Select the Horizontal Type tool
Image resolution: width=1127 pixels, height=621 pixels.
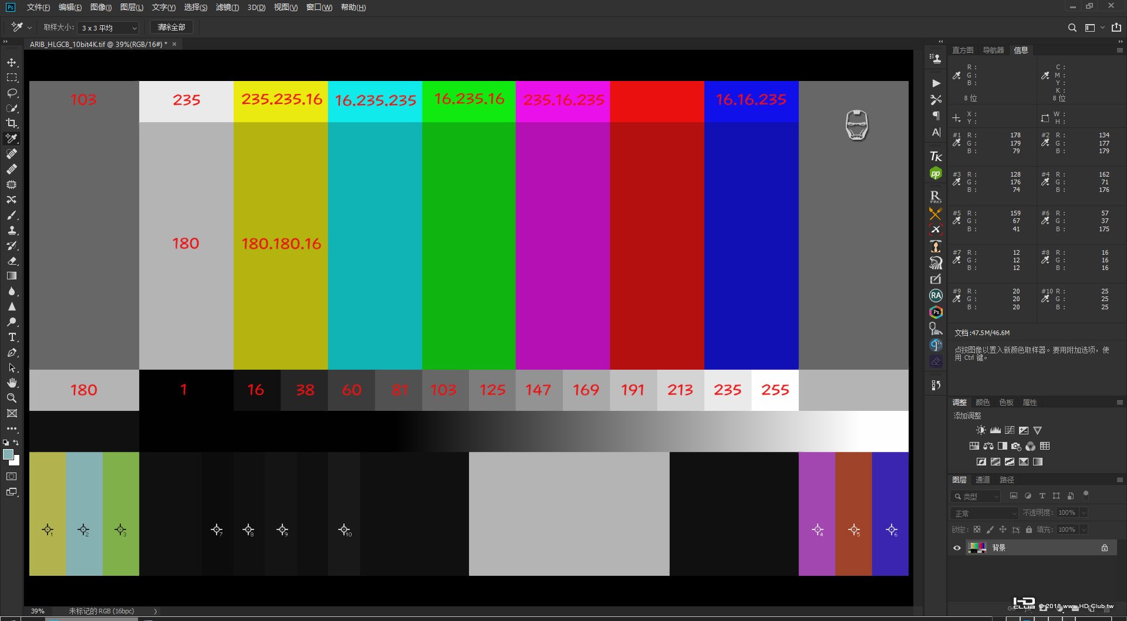pos(12,337)
